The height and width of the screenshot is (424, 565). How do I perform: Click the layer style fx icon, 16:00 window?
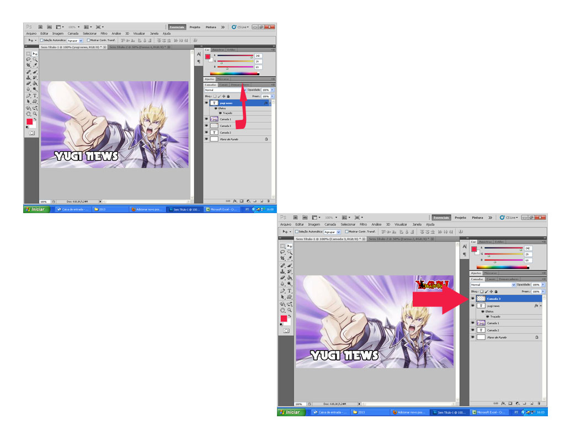[x=234, y=201]
